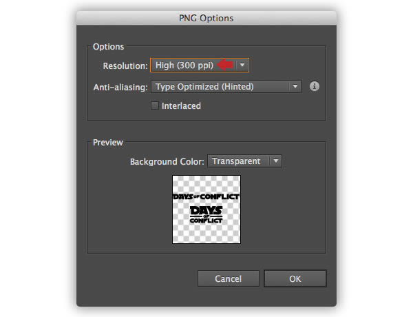Click the checkerboard preview thumbnail
413x317 pixels.
[206, 209]
